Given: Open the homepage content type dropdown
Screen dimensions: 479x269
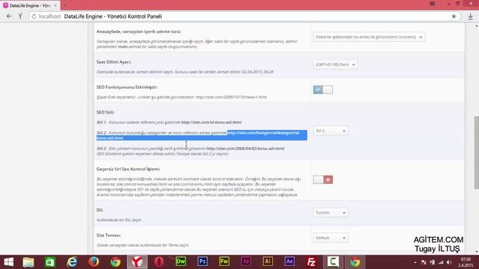Looking at the screenshot, I should 369,37.
